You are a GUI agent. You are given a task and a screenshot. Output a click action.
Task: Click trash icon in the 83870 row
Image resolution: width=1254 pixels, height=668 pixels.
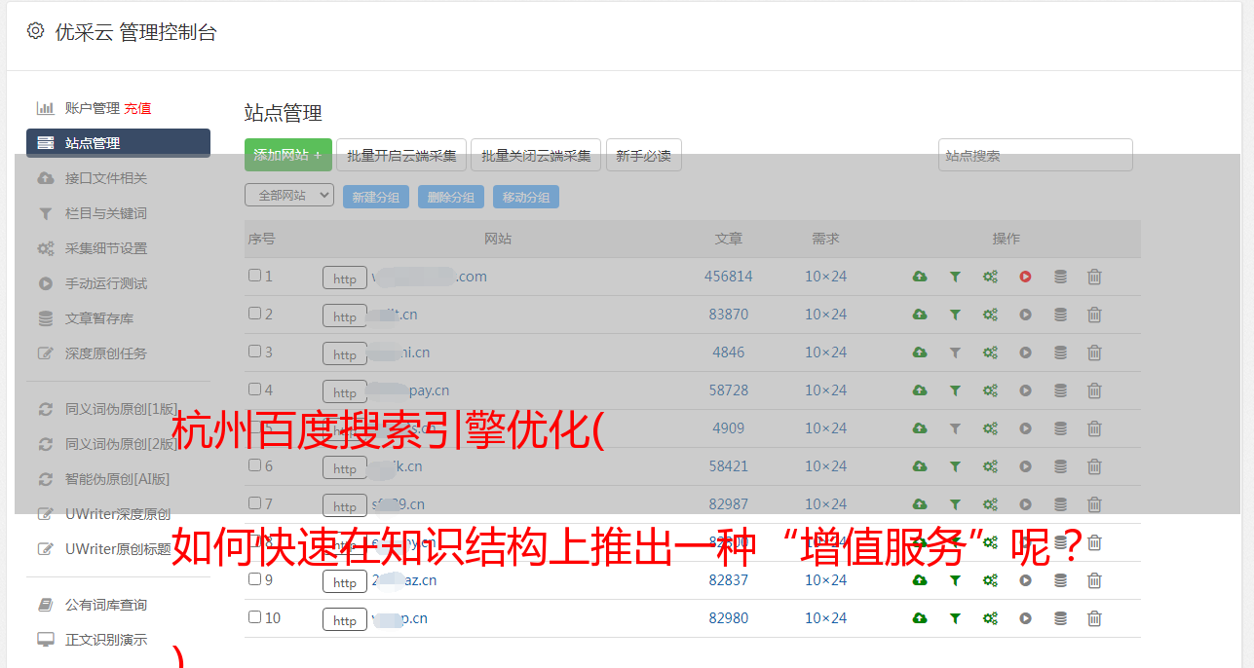click(1094, 315)
